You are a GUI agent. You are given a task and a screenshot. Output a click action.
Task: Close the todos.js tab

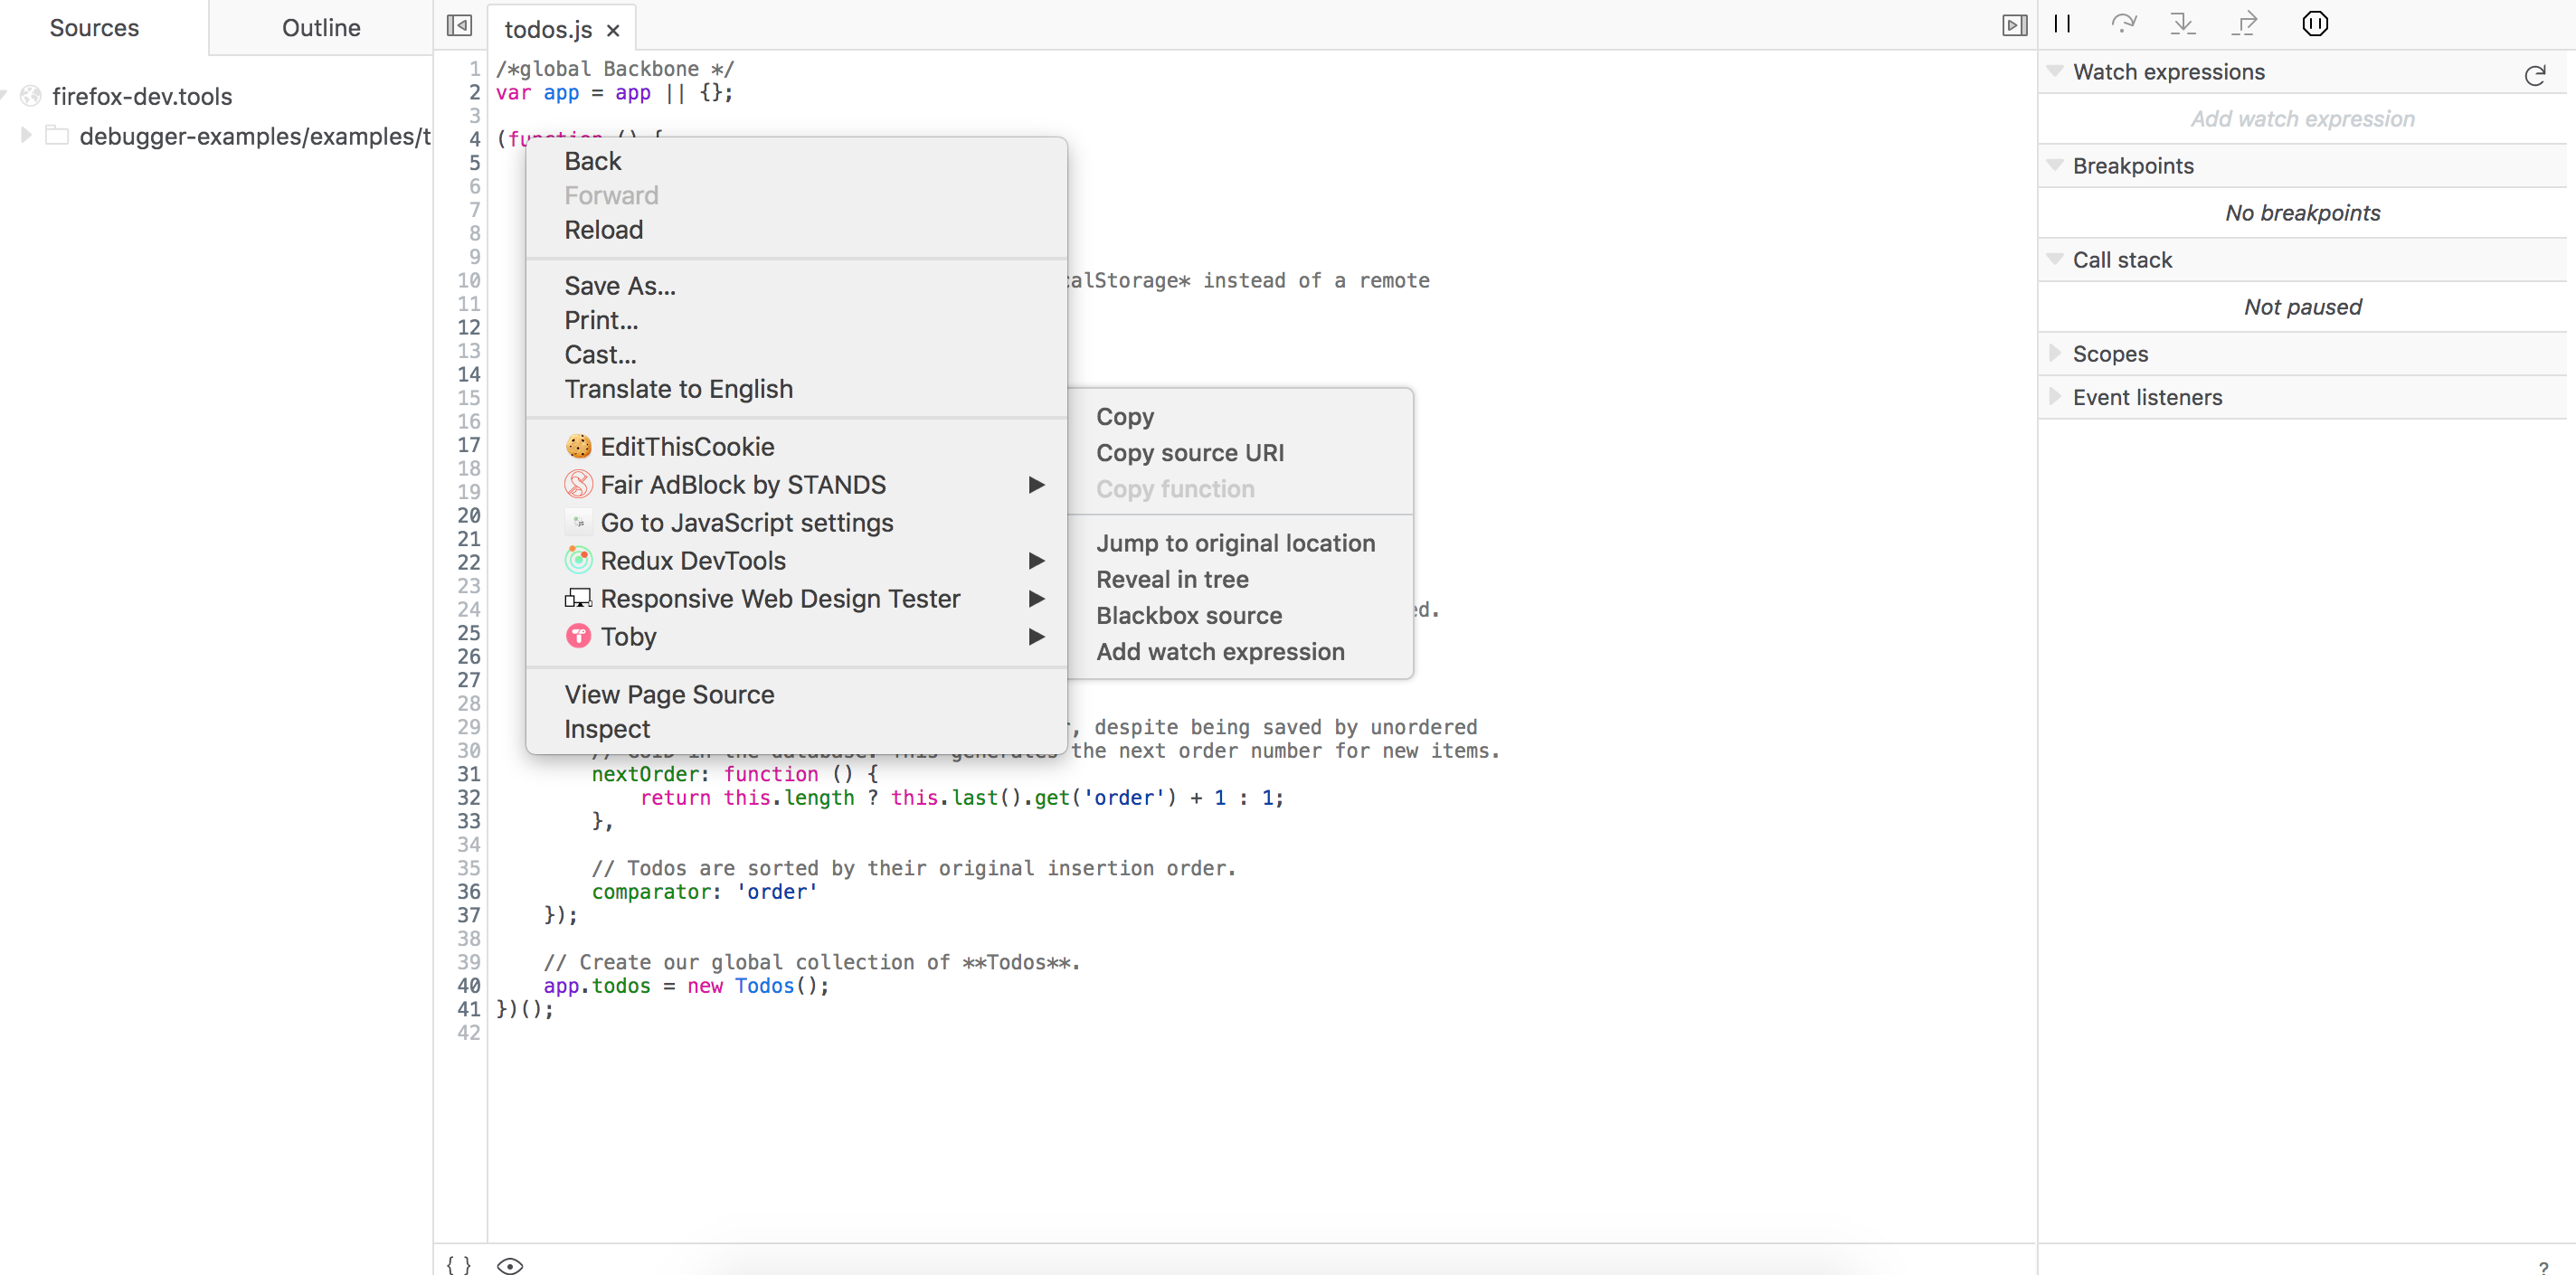613,31
